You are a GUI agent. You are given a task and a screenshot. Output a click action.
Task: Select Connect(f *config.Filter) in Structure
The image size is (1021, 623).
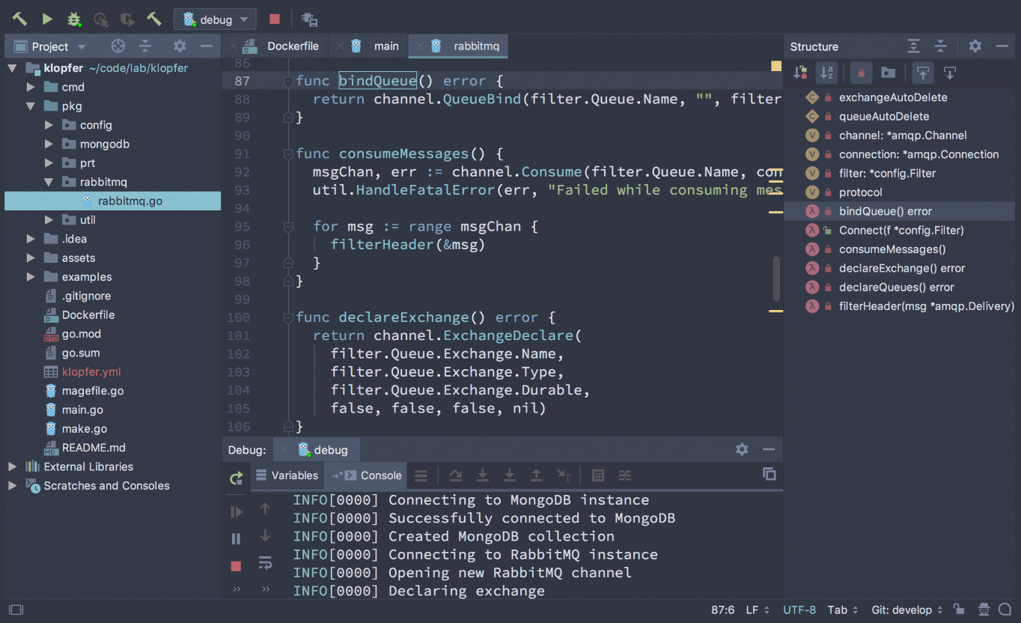901,230
